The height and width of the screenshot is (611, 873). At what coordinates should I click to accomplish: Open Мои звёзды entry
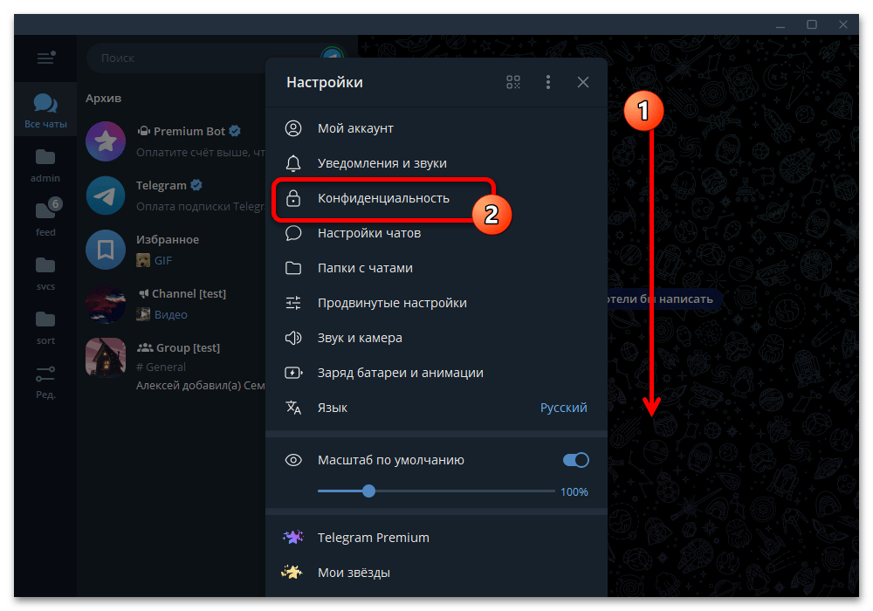point(436,573)
